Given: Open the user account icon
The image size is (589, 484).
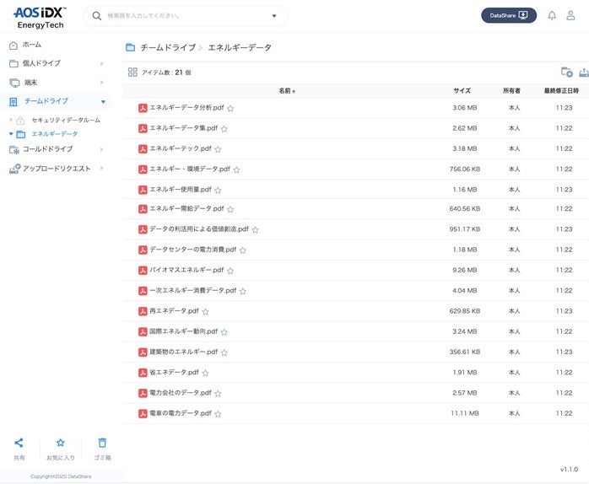Looking at the screenshot, I should pos(570,15).
